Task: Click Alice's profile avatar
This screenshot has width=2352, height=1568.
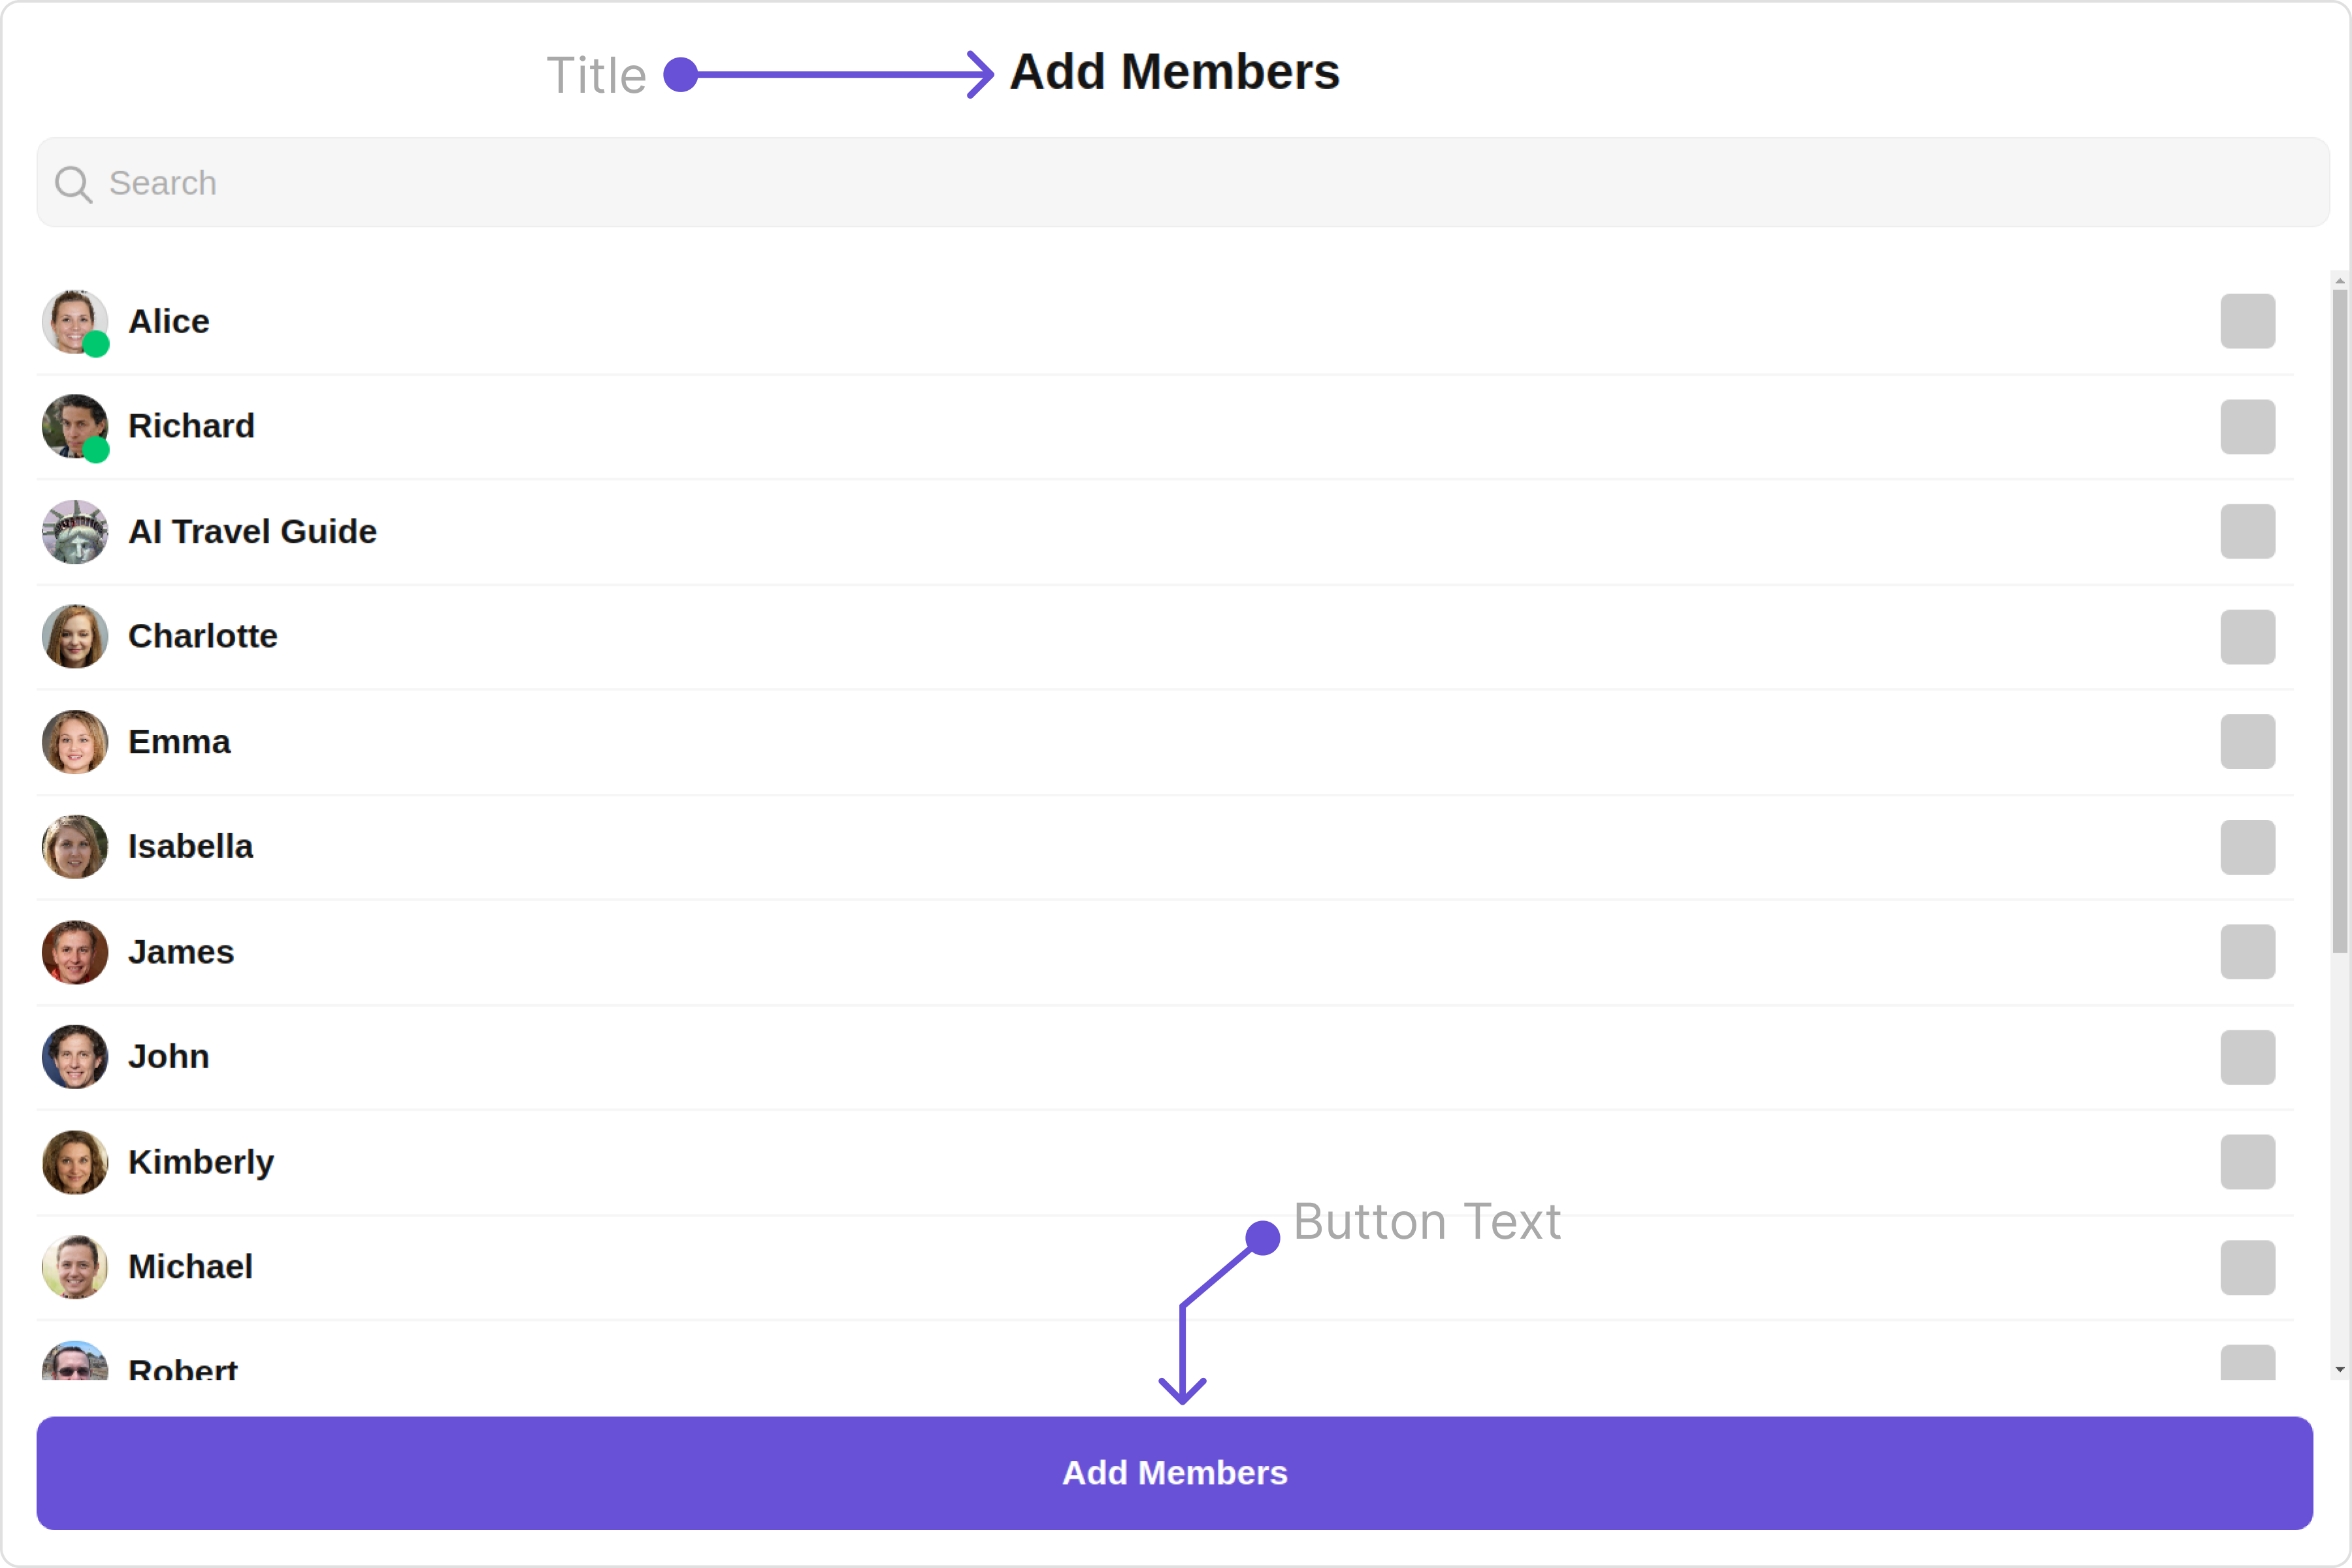Action: click(x=75, y=322)
